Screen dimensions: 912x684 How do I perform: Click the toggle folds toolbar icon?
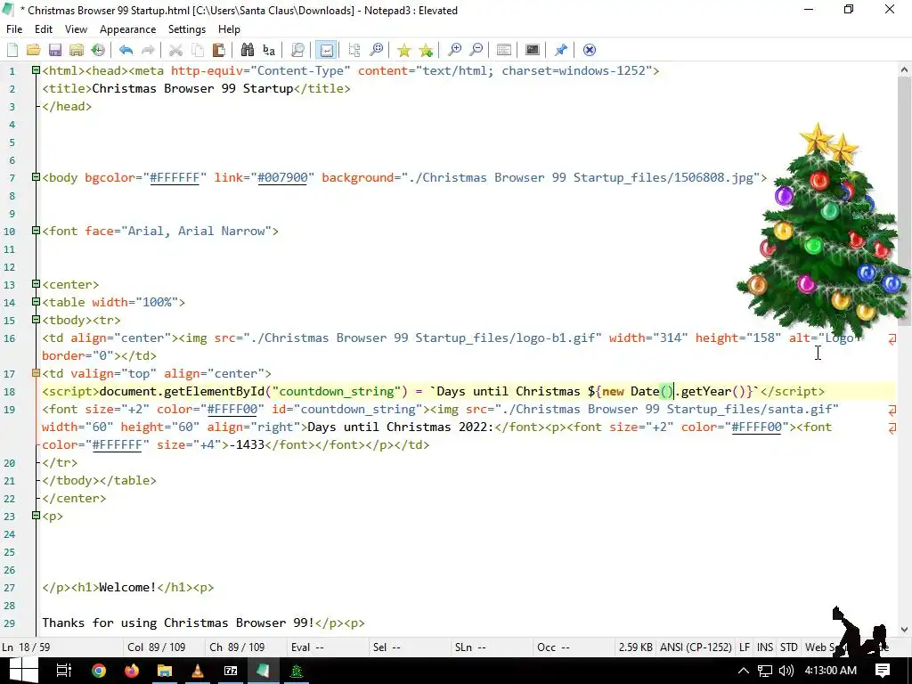tap(354, 50)
